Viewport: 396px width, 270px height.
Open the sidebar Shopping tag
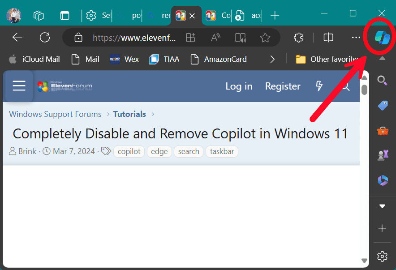383,106
